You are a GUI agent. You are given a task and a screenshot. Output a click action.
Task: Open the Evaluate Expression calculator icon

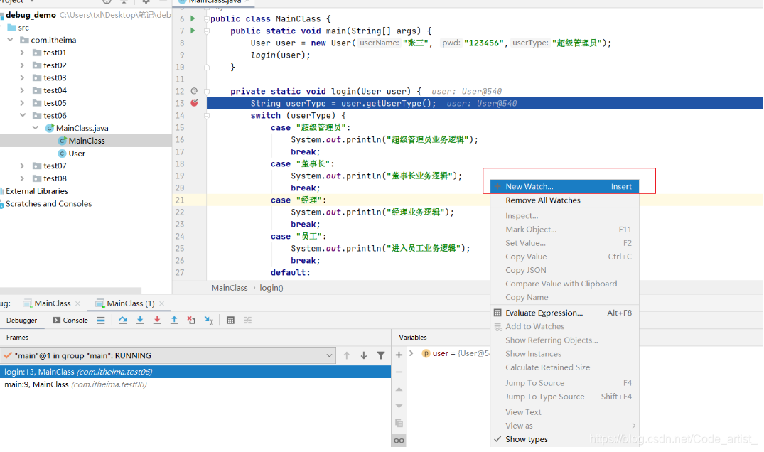click(x=230, y=320)
